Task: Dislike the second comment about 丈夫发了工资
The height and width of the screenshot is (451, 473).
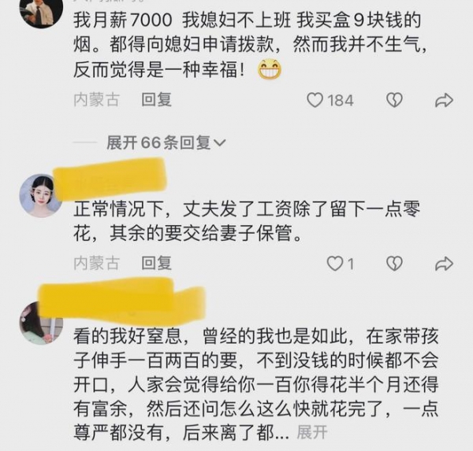Action: tap(394, 264)
